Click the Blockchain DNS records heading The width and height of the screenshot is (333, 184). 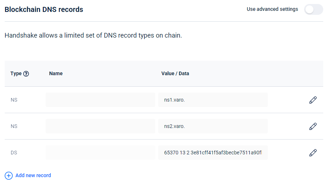[44, 10]
